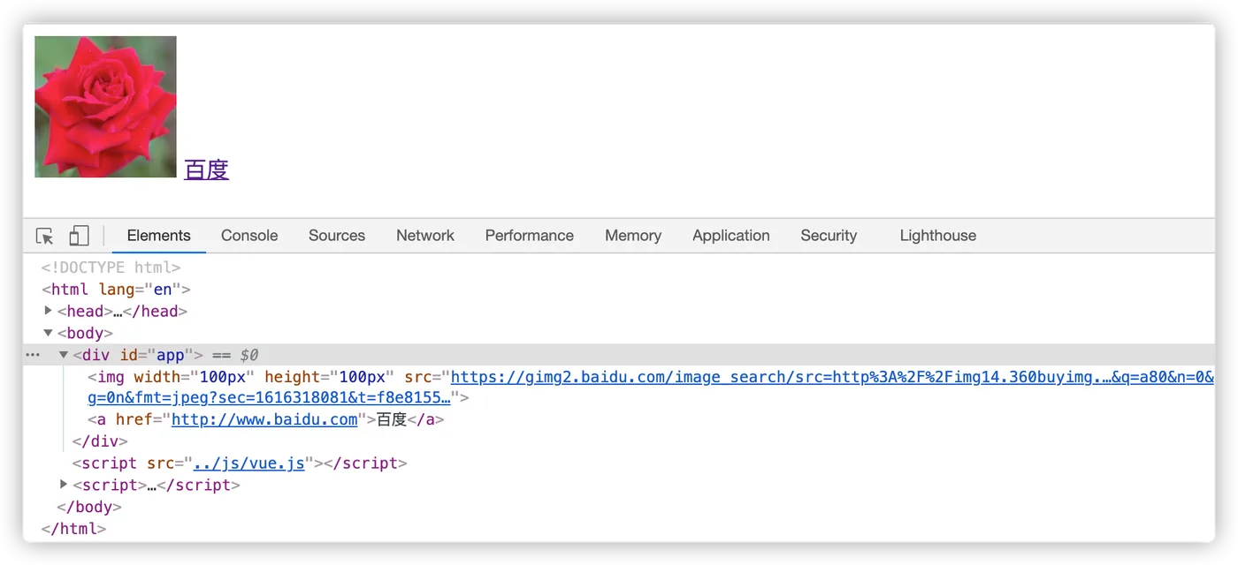Open the Network tab
Image resolution: width=1238 pixels, height=565 pixels.
coord(425,236)
